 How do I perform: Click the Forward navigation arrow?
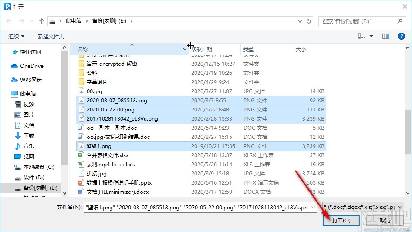click(21, 21)
